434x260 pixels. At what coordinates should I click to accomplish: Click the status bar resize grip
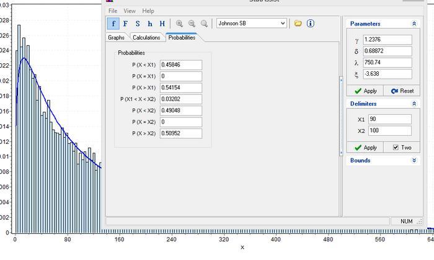pos(420,222)
